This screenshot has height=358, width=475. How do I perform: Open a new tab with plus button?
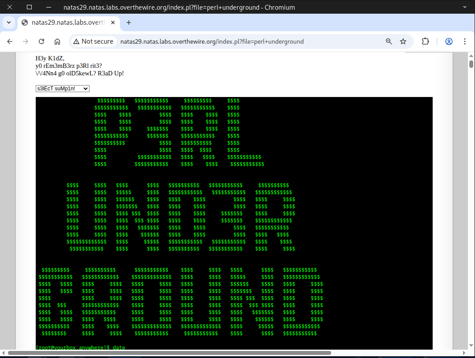click(129, 22)
